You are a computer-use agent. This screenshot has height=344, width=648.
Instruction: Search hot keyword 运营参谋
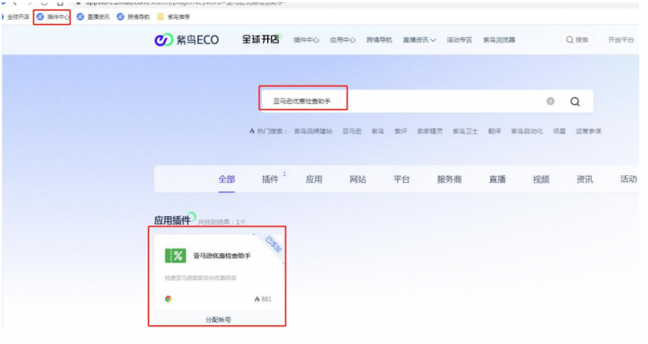tap(589, 131)
